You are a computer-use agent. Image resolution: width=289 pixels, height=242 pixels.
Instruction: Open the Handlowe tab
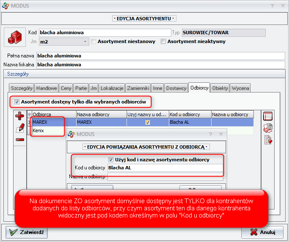[x=47, y=88]
